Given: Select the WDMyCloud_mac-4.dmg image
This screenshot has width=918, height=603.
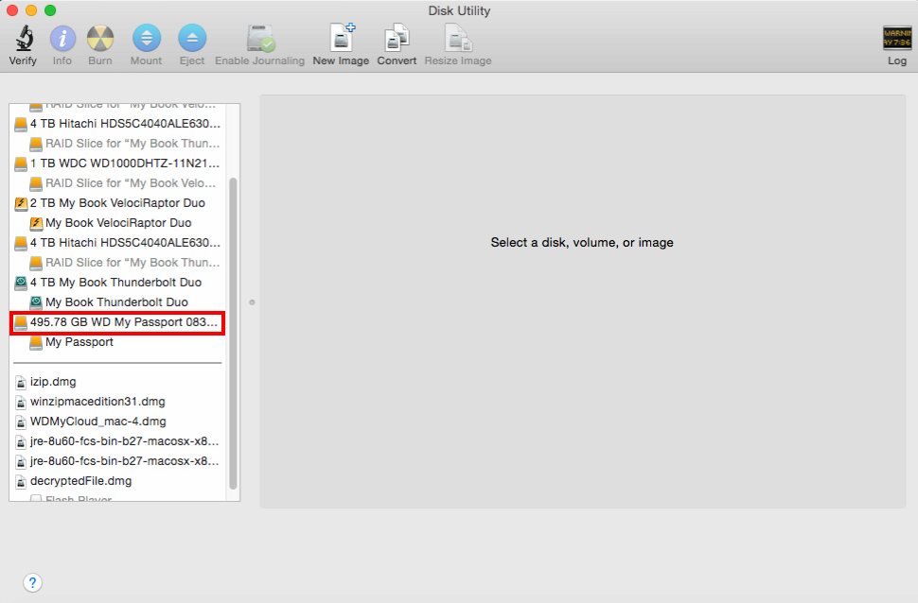Looking at the screenshot, I should 85,421.
